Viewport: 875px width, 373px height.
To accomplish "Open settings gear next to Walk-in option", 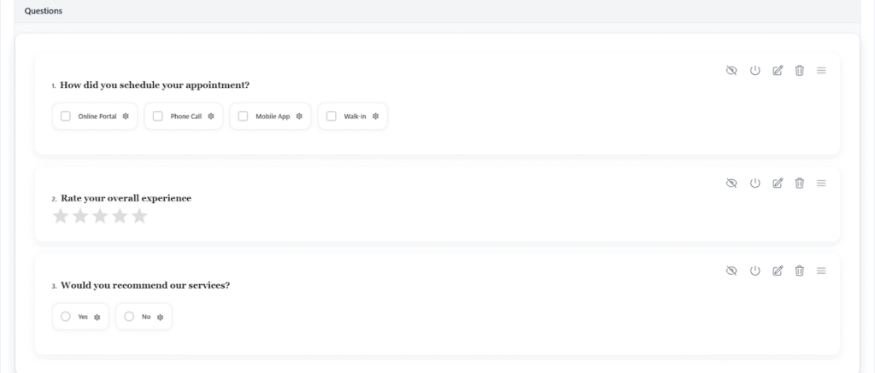I will pyautogui.click(x=375, y=116).
